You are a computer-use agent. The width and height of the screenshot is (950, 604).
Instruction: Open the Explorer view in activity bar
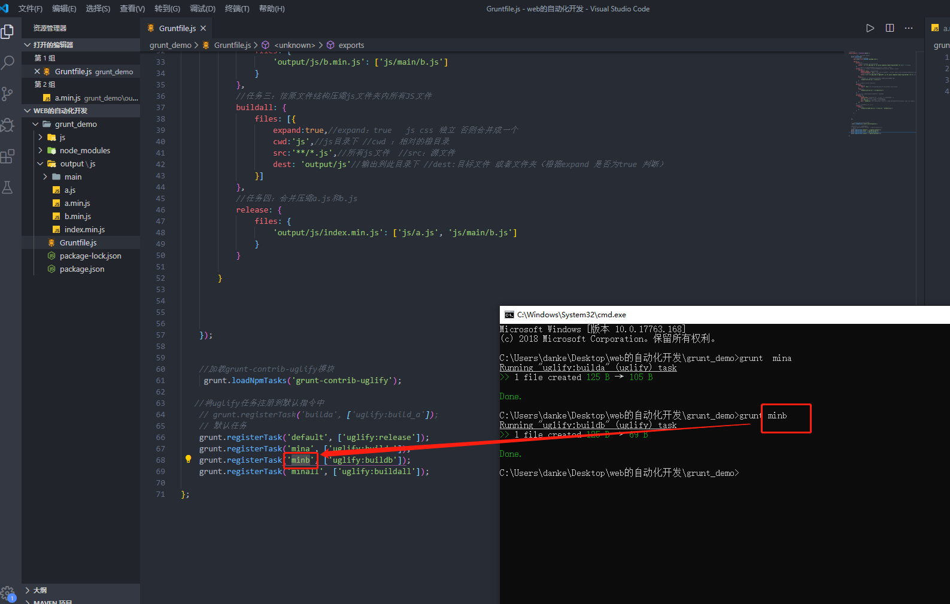pyautogui.click(x=8, y=31)
